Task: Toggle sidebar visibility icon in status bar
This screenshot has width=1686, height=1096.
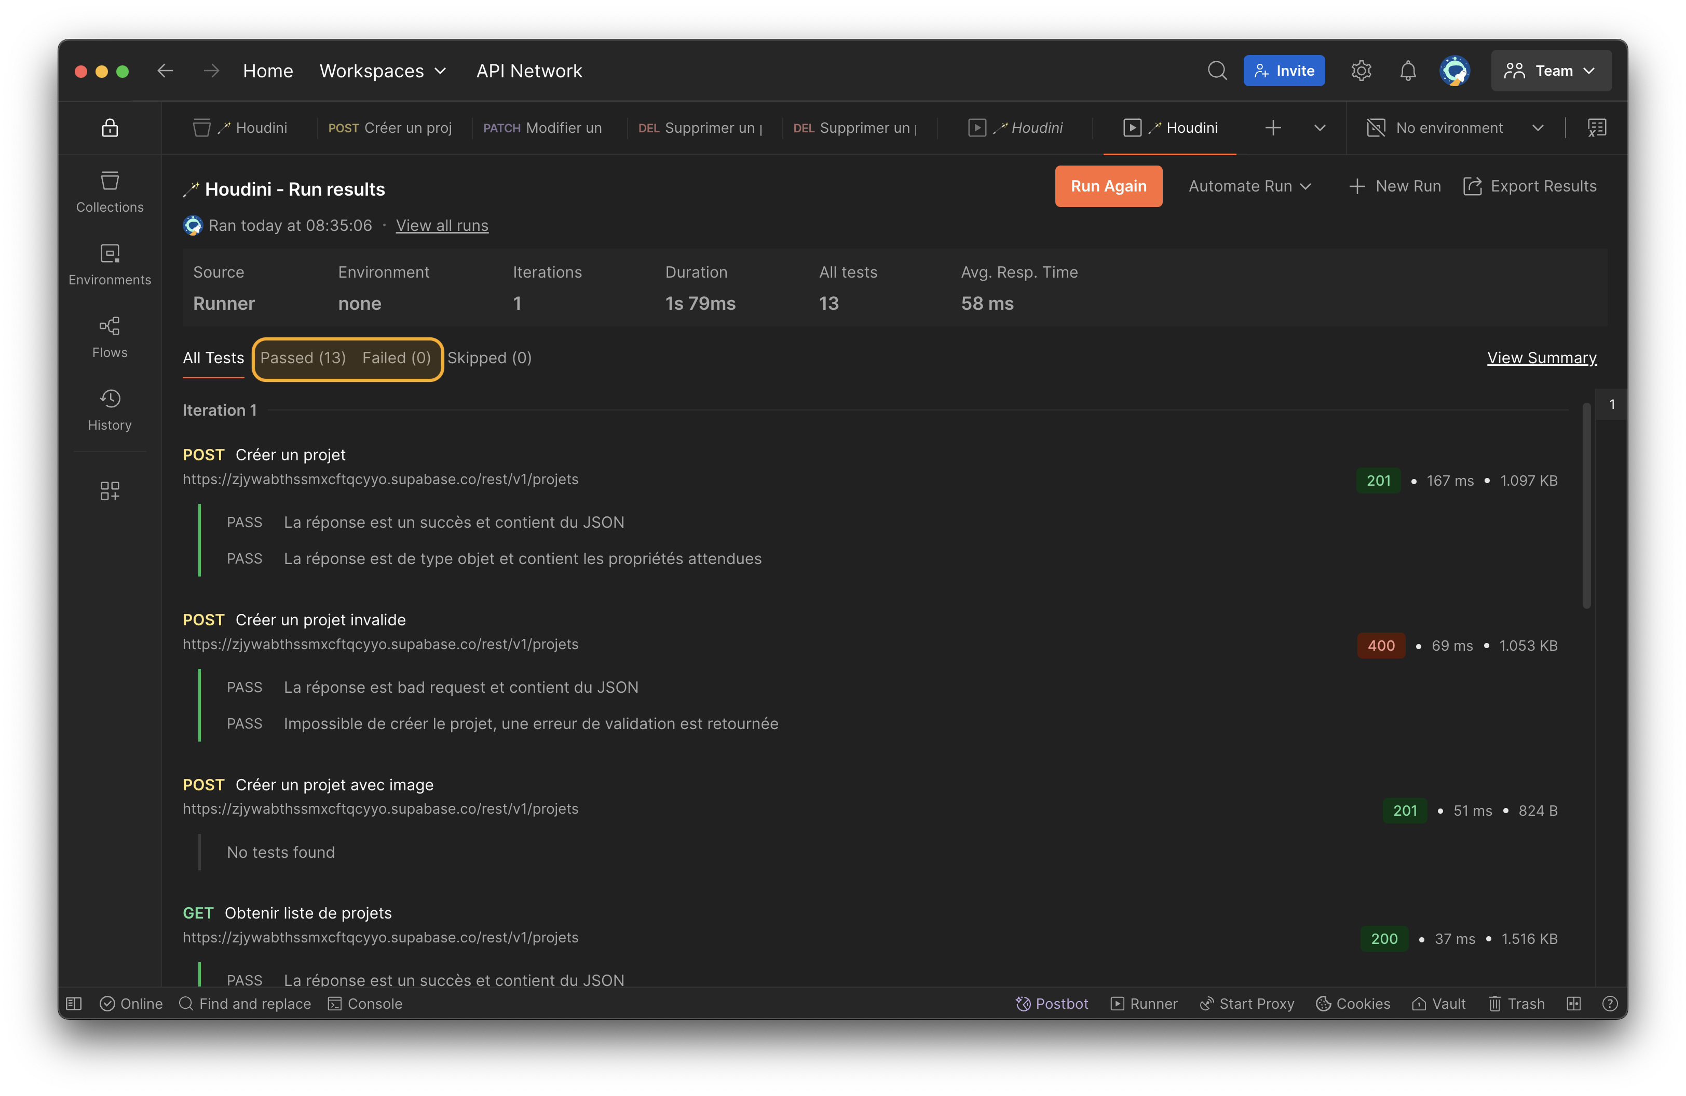Action: click(x=74, y=1004)
